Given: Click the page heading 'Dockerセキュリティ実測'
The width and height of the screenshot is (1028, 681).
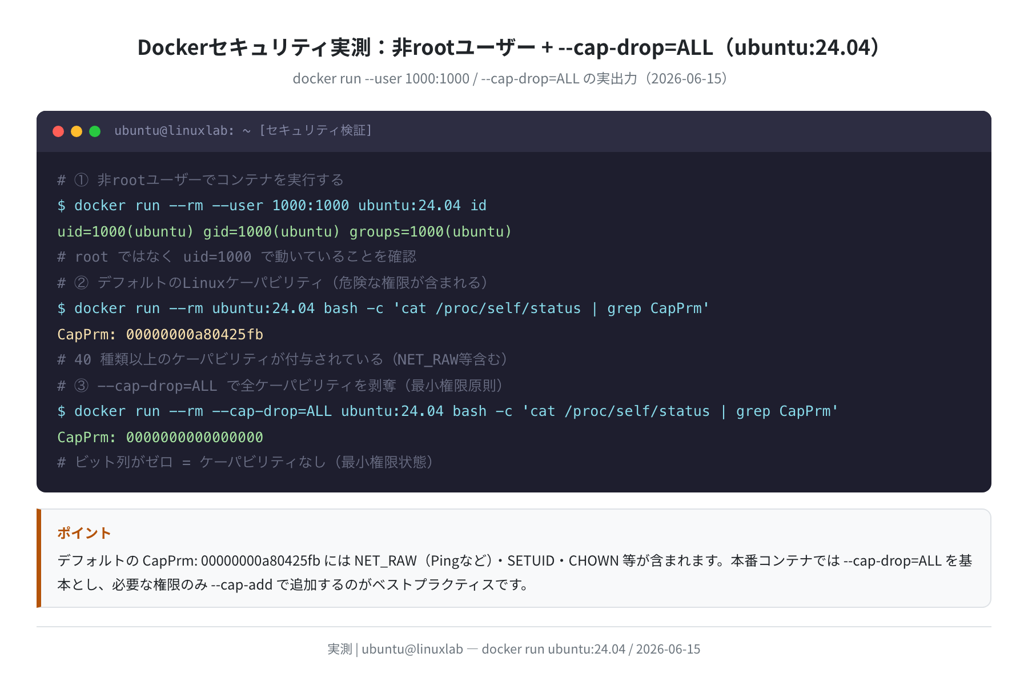Looking at the screenshot, I should (254, 47).
